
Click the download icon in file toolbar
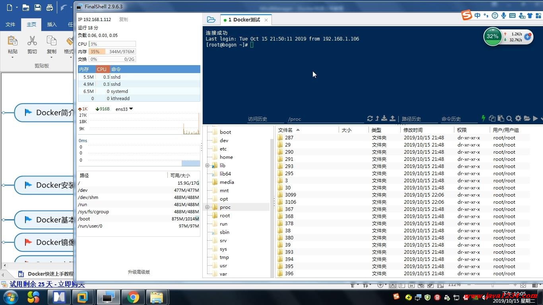click(384, 118)
